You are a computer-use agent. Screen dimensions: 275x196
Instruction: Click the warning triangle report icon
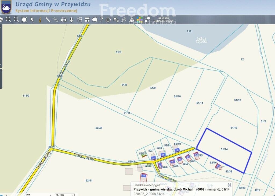[132, 20]
